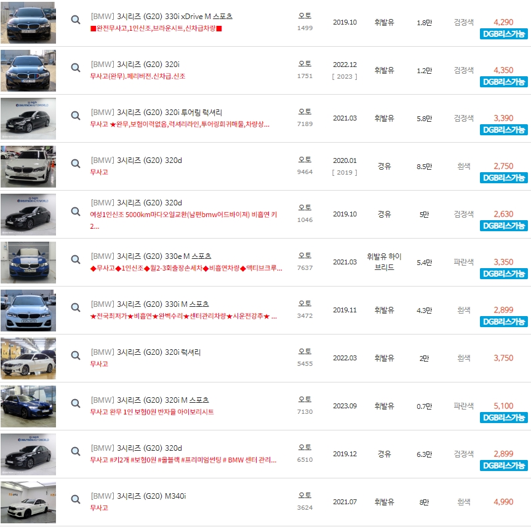Open white 320d photo priced 2,750
This screenshot has height=527, width=531.
pos(28,167)
